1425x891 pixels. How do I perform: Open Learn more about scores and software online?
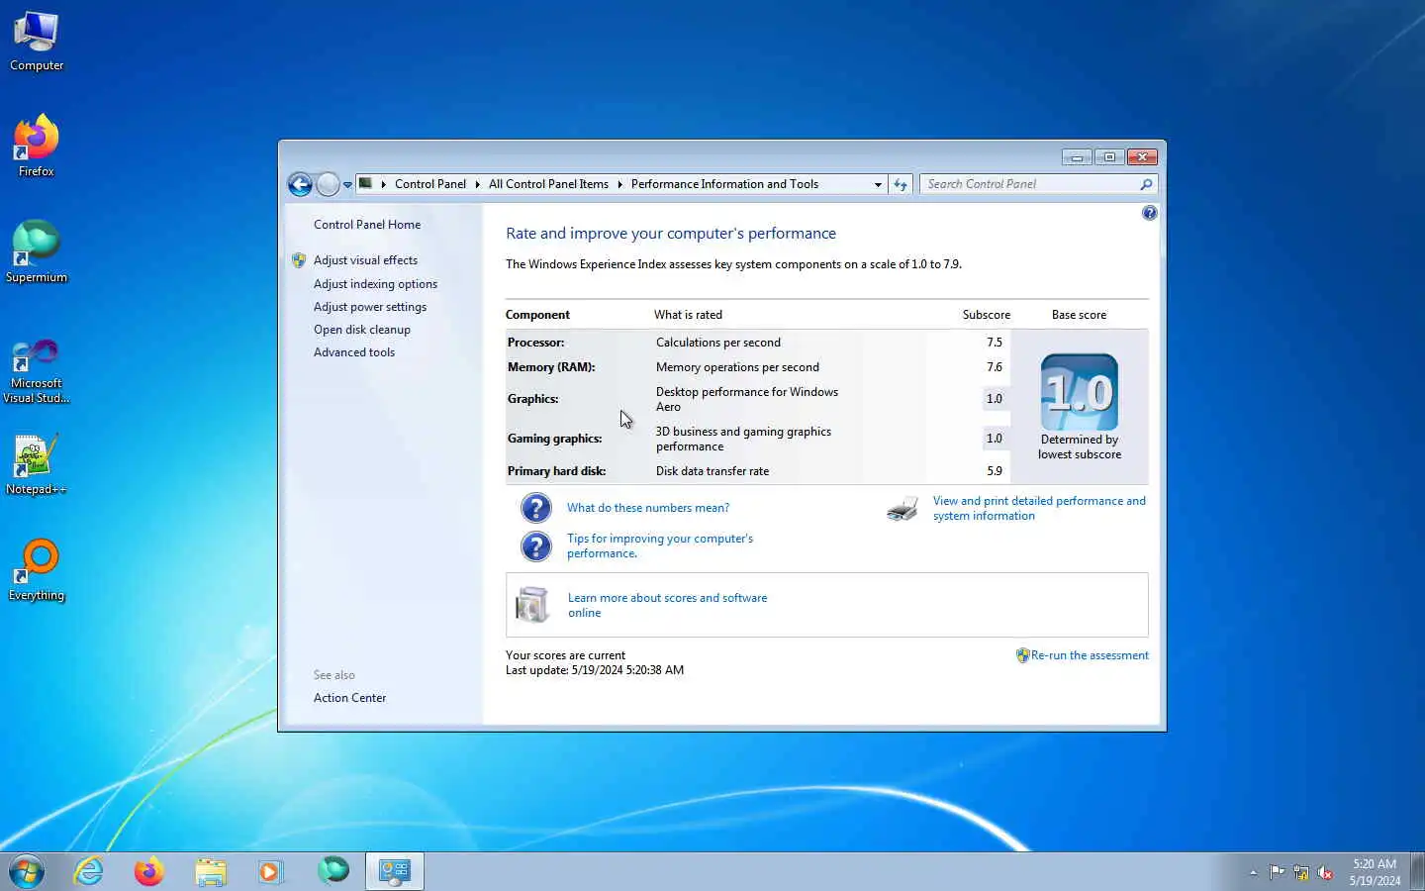(x=667, y=605)
